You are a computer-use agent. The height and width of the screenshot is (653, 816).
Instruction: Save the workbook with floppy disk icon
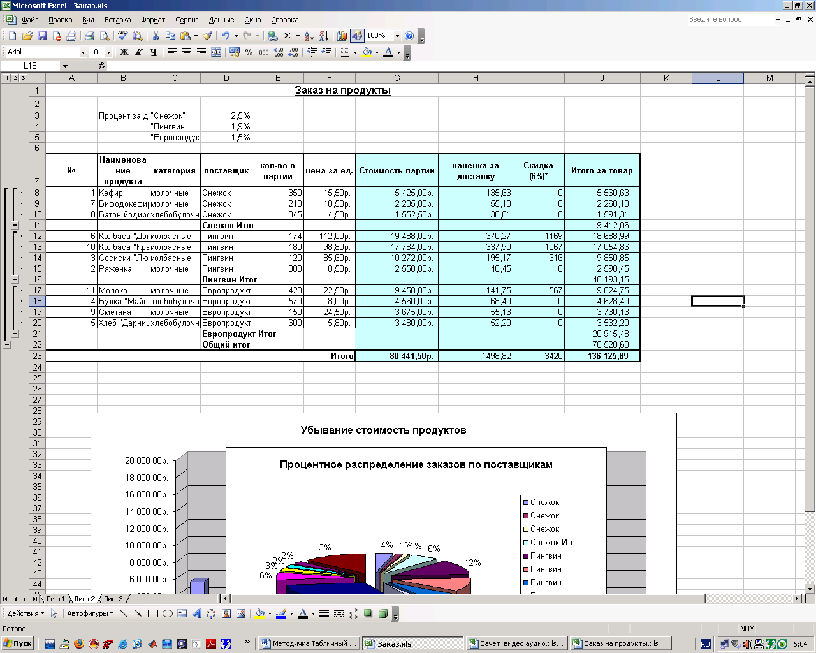click(x=41, y=36)
